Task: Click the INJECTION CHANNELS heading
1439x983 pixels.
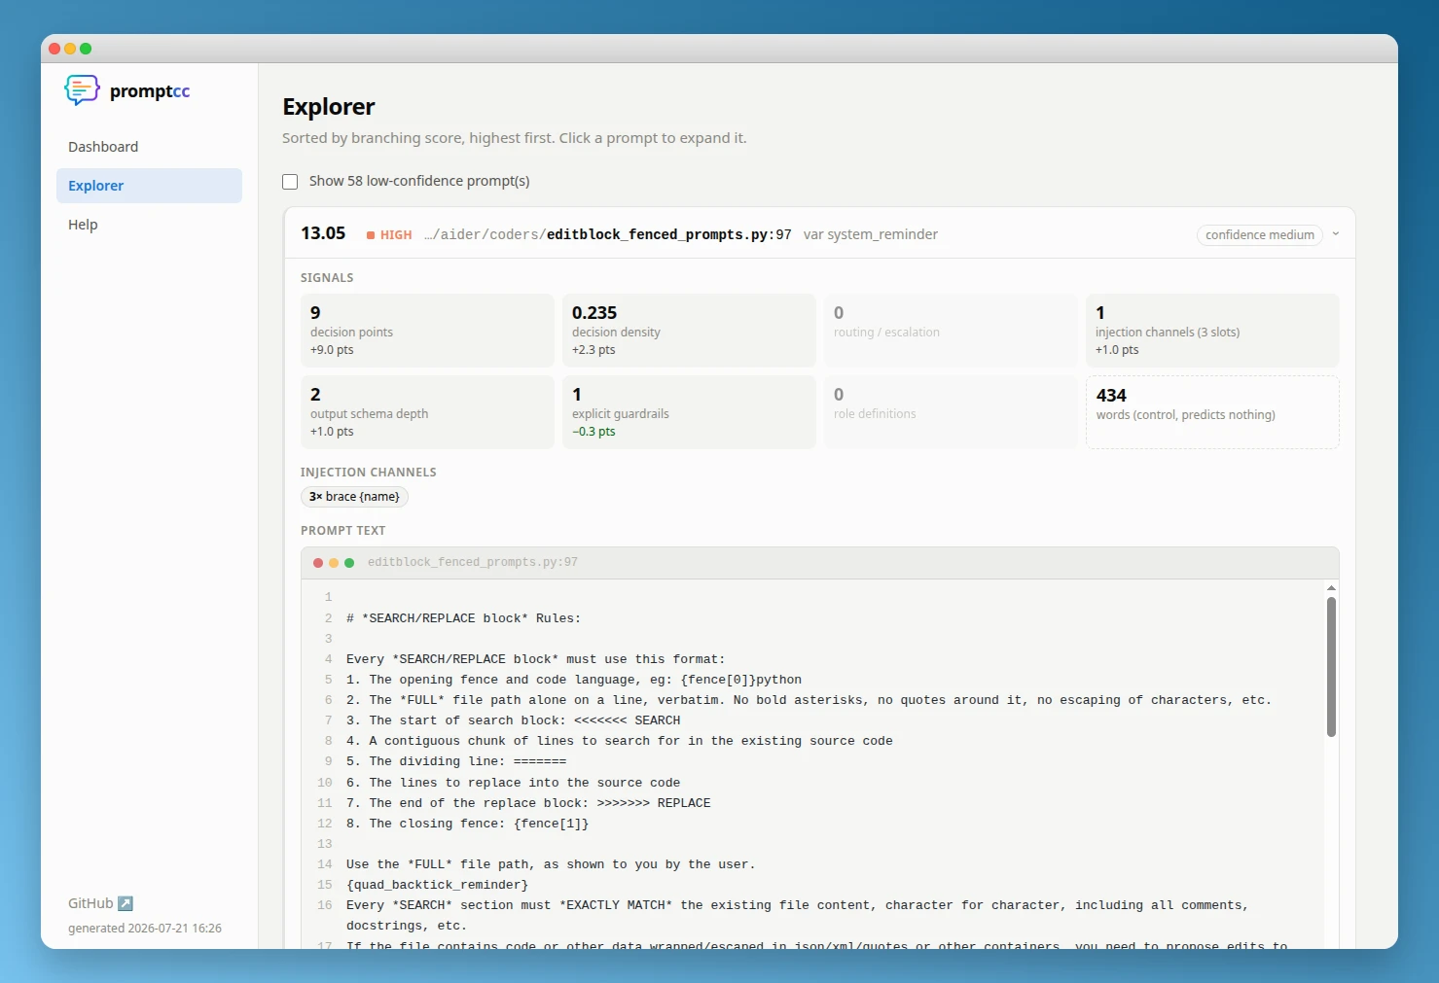Action: [x=369, y=473]
